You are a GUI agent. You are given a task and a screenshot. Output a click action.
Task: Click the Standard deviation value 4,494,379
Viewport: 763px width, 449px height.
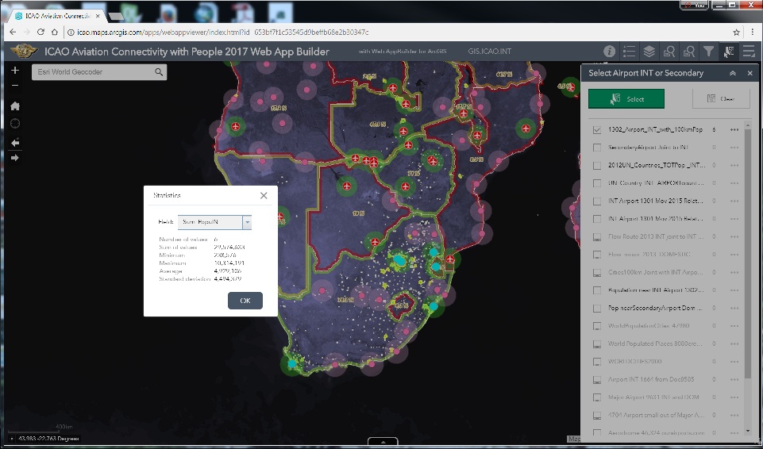[228, 279]
